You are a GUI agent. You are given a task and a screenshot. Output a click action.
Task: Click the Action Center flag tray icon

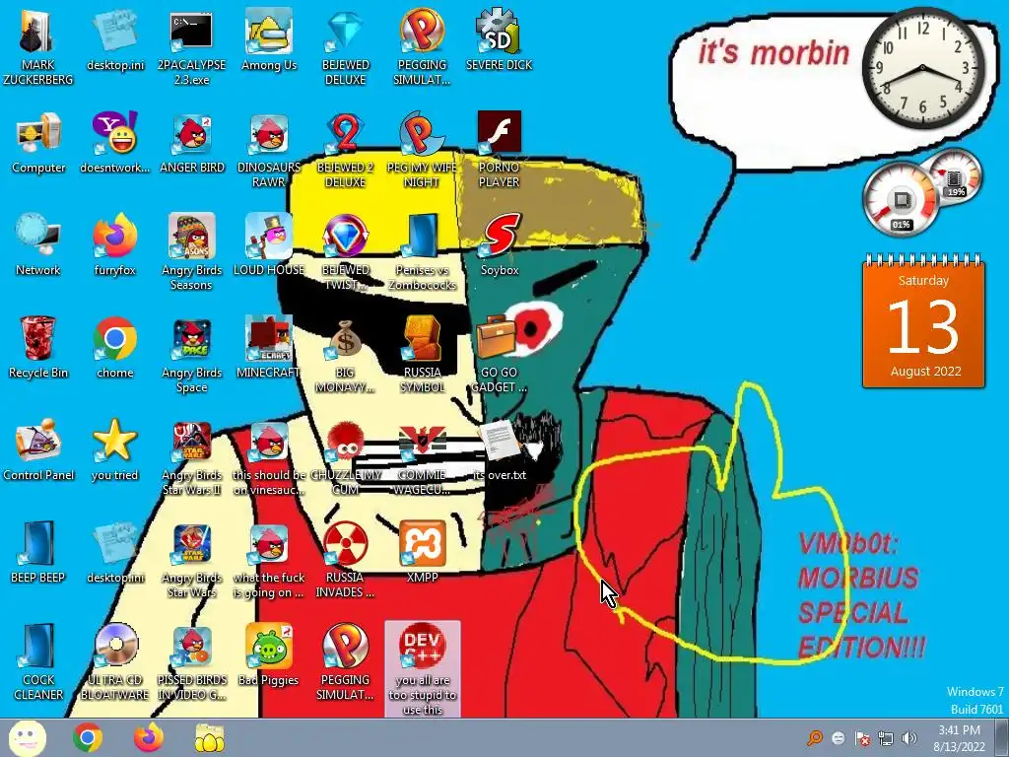point(862,738)
